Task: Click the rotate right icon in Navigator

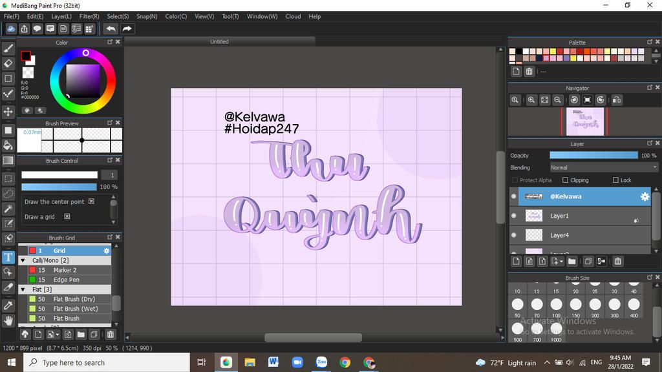Action: point(601,100)
